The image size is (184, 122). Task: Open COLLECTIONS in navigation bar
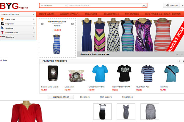click(x=111, y=14)
